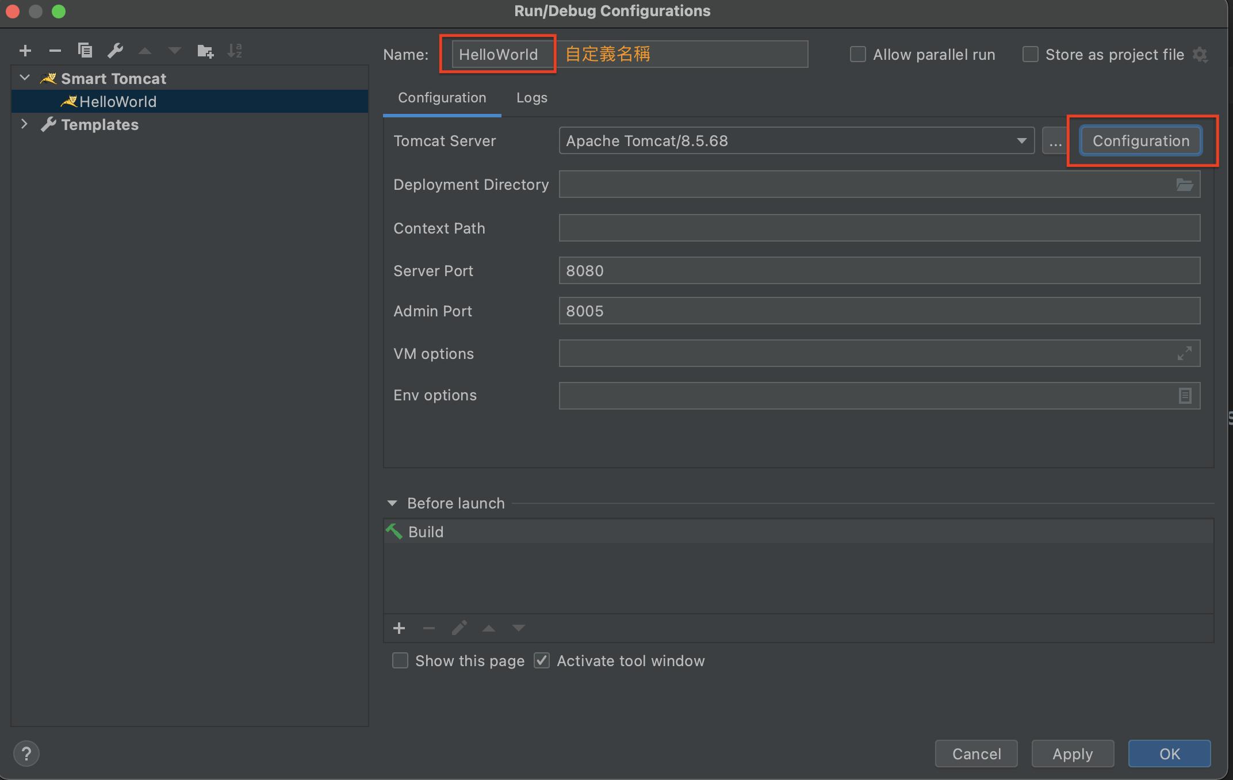Add a Before launch task
The height and width of the screenshot is (780, 1233).
(399, 628)
